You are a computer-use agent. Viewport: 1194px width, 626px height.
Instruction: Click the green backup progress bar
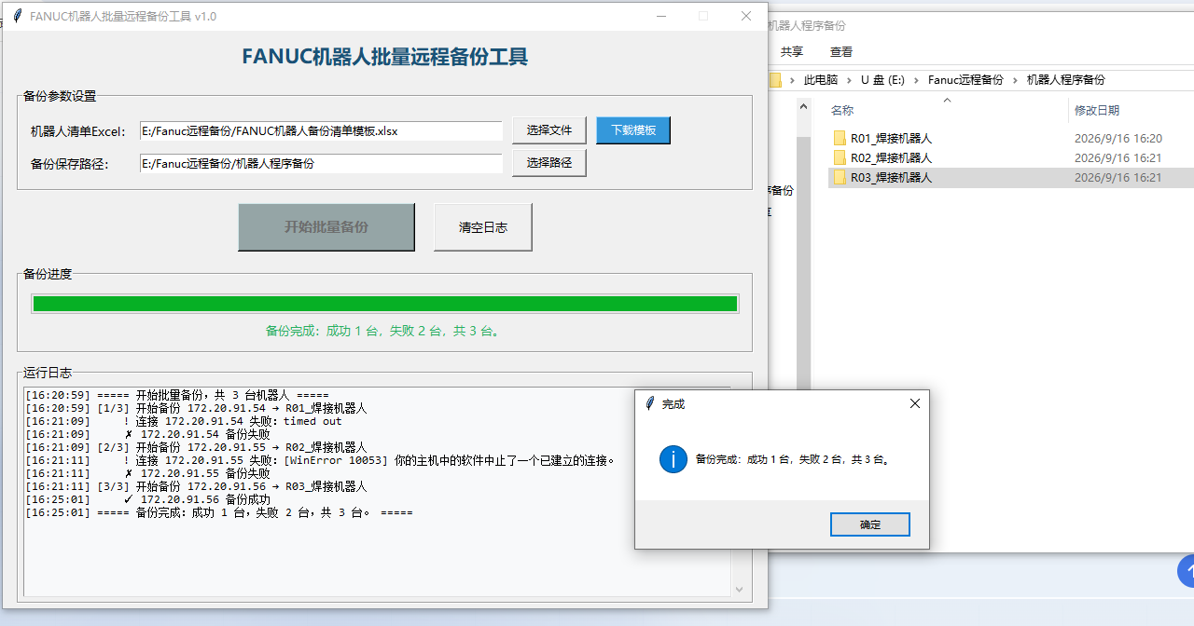[x=384, y=304]
